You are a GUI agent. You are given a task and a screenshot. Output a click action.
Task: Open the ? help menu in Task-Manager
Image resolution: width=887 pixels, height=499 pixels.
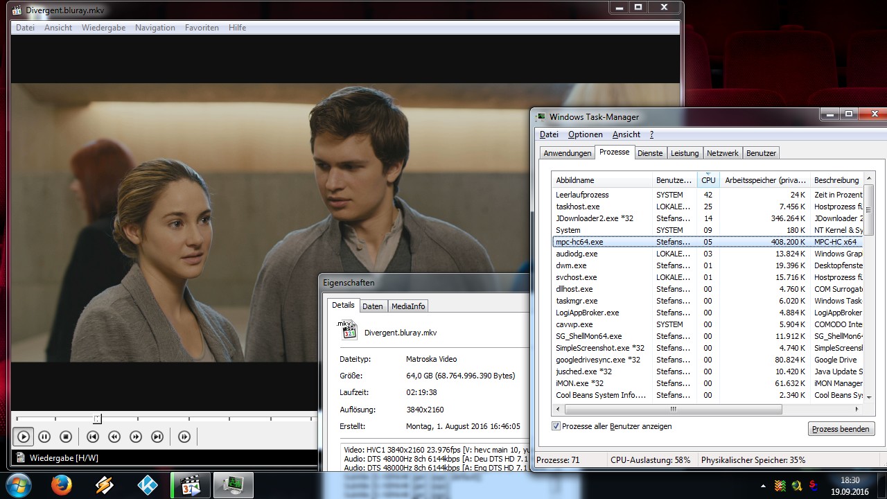pyautogui.click(x=651, y=134)
